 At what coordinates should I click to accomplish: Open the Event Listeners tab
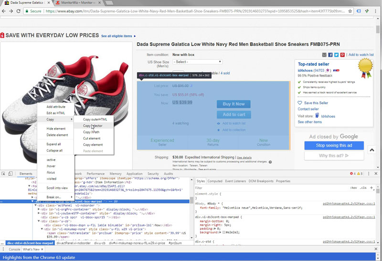[235, 181]
